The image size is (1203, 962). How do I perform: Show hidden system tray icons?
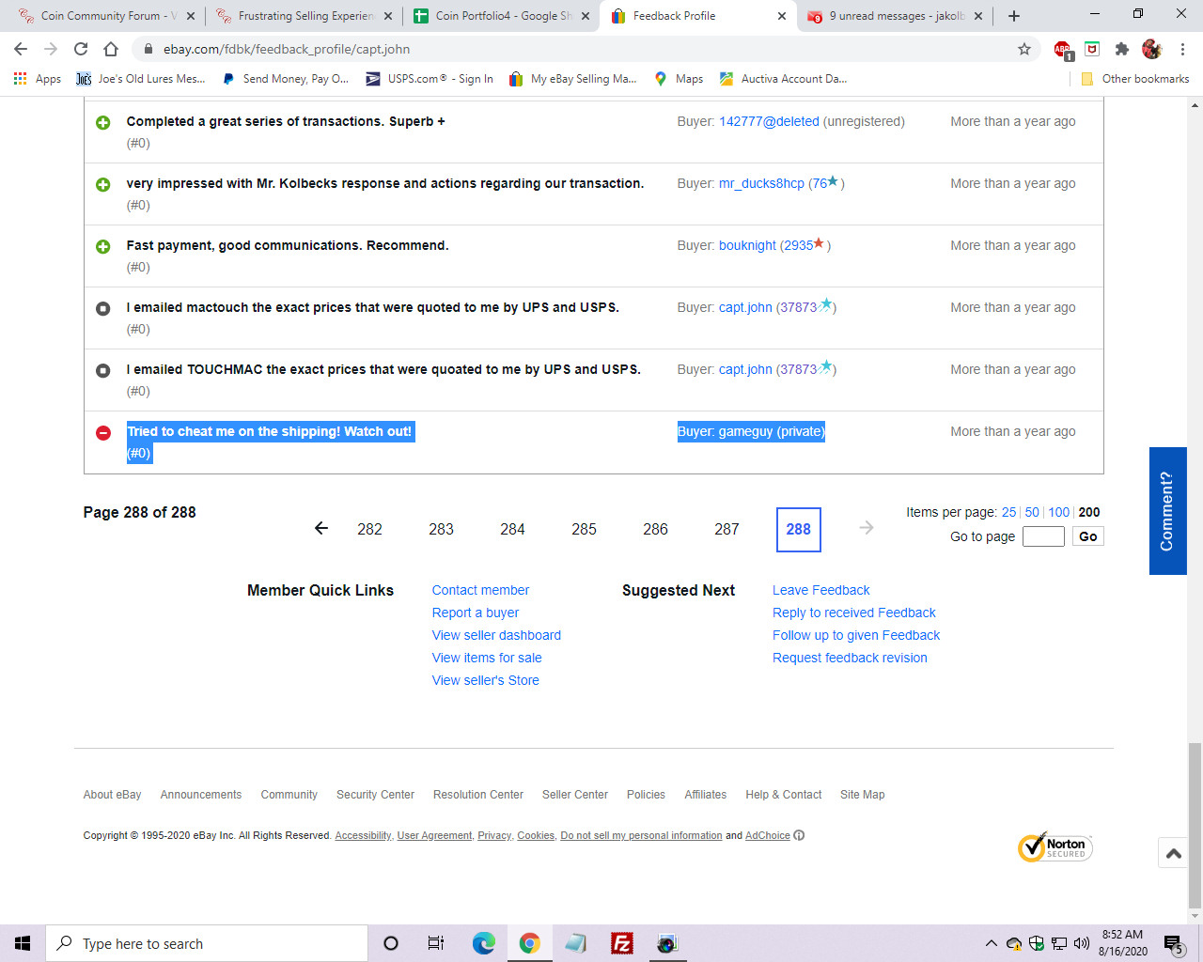(991, 943)
